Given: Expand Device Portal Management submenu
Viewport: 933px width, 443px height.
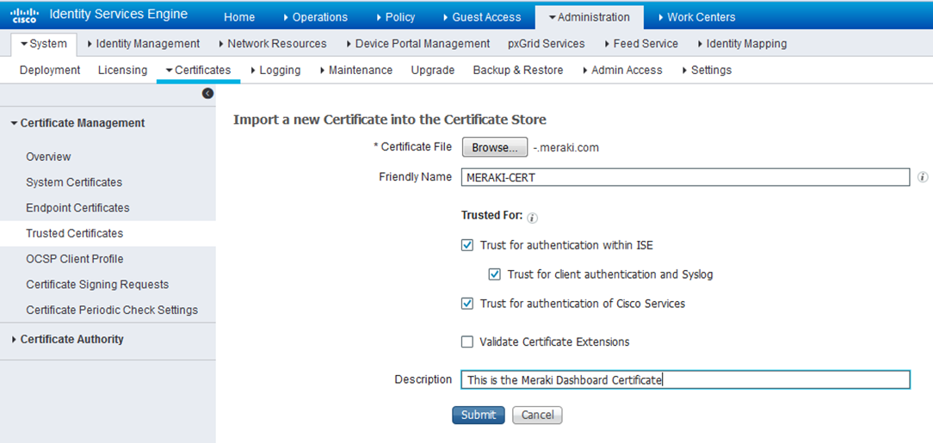Looking at the screenshot, I should pos(417,44).
